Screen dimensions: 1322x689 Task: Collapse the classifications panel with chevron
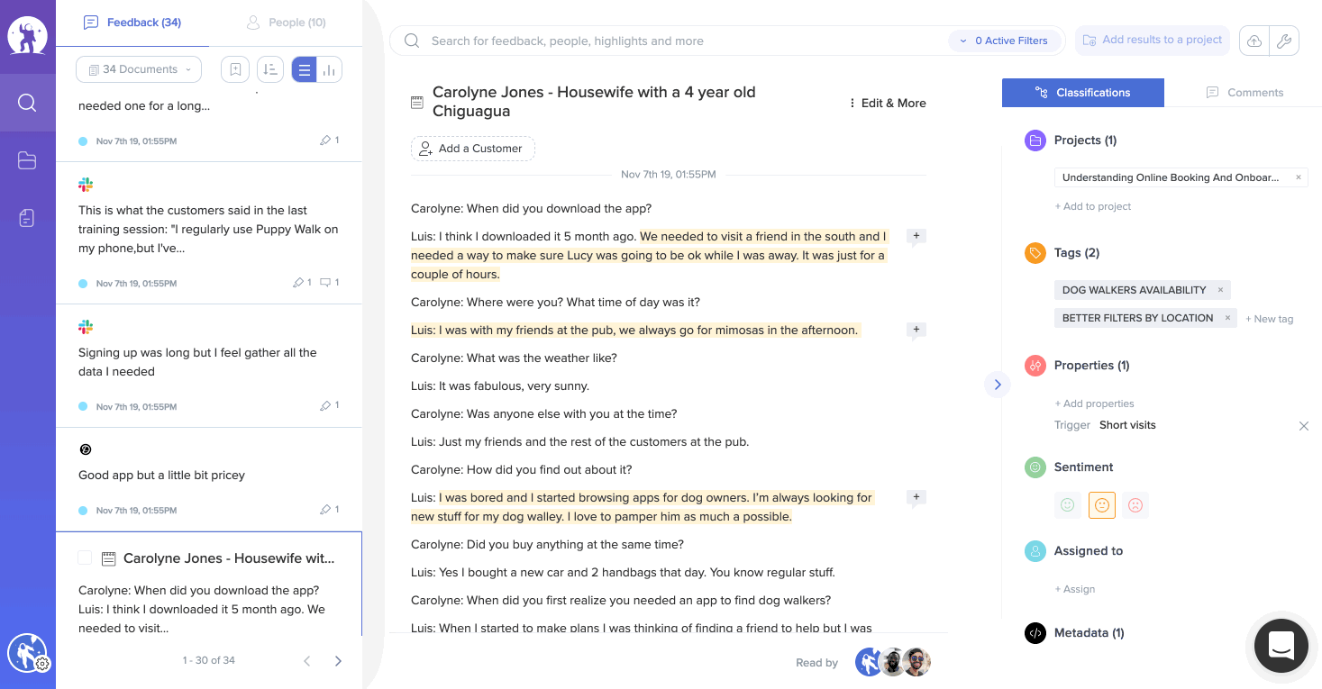pyautogui.click(x=998, y=385)
